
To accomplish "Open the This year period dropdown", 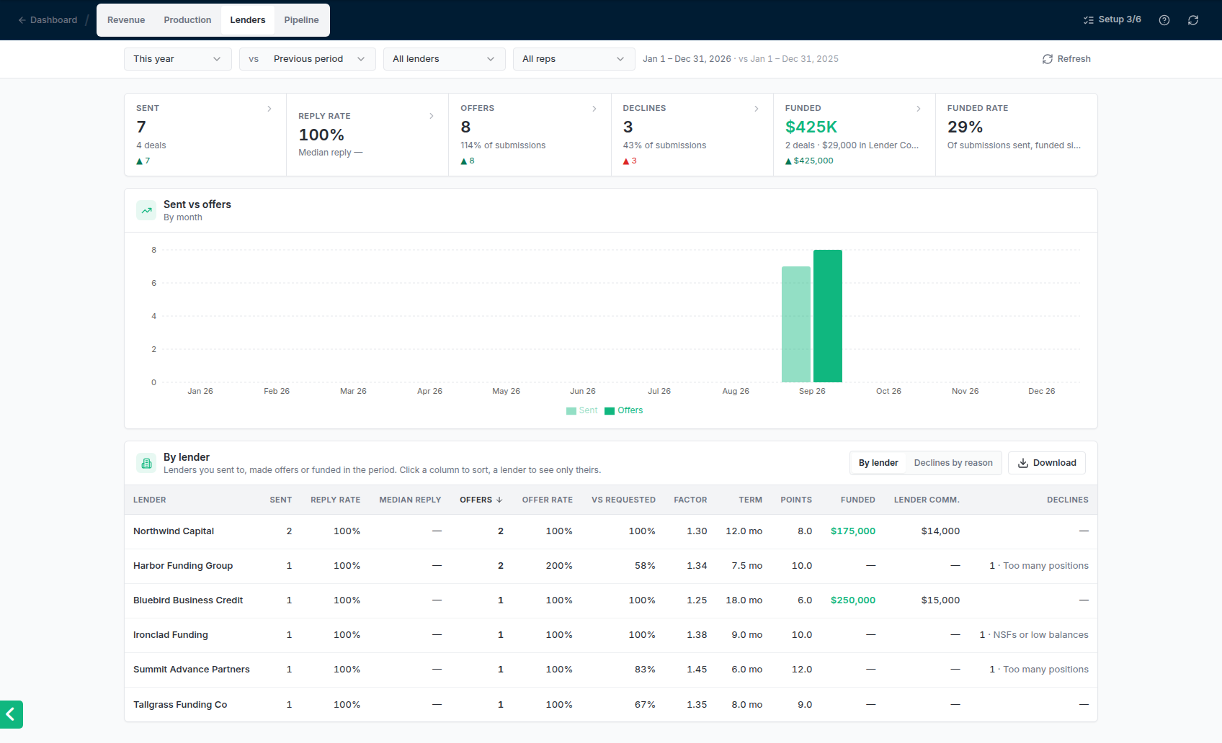I will point(178,59).
